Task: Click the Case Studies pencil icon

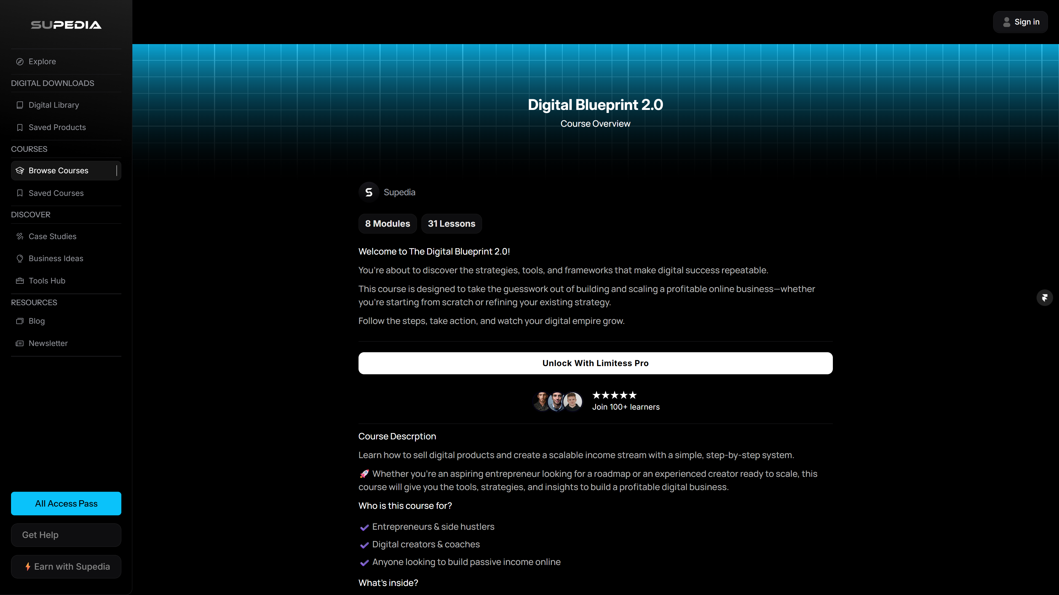Action: coord(20,236)
